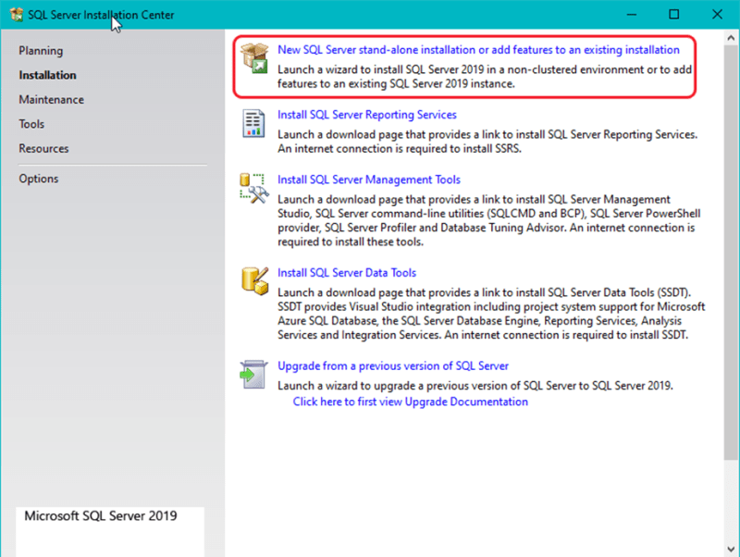Go to the Maintenance section
740x557 pixels.
click(52, 100)
